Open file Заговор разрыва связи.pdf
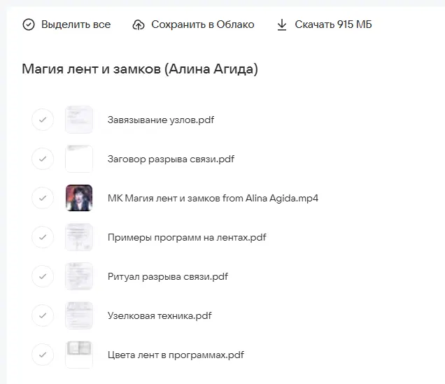This screenshot has width=445, height=384. [x=171, y=159]
